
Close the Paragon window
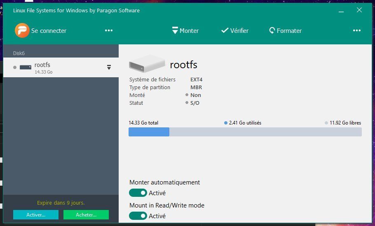(x=359, y=10)
